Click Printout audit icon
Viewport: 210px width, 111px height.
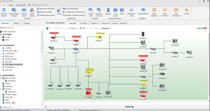pos(91,10)
